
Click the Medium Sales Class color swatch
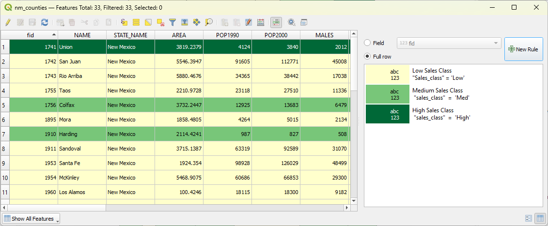point(387,94)
